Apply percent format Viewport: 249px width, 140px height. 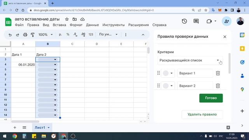tap(68, 35)
